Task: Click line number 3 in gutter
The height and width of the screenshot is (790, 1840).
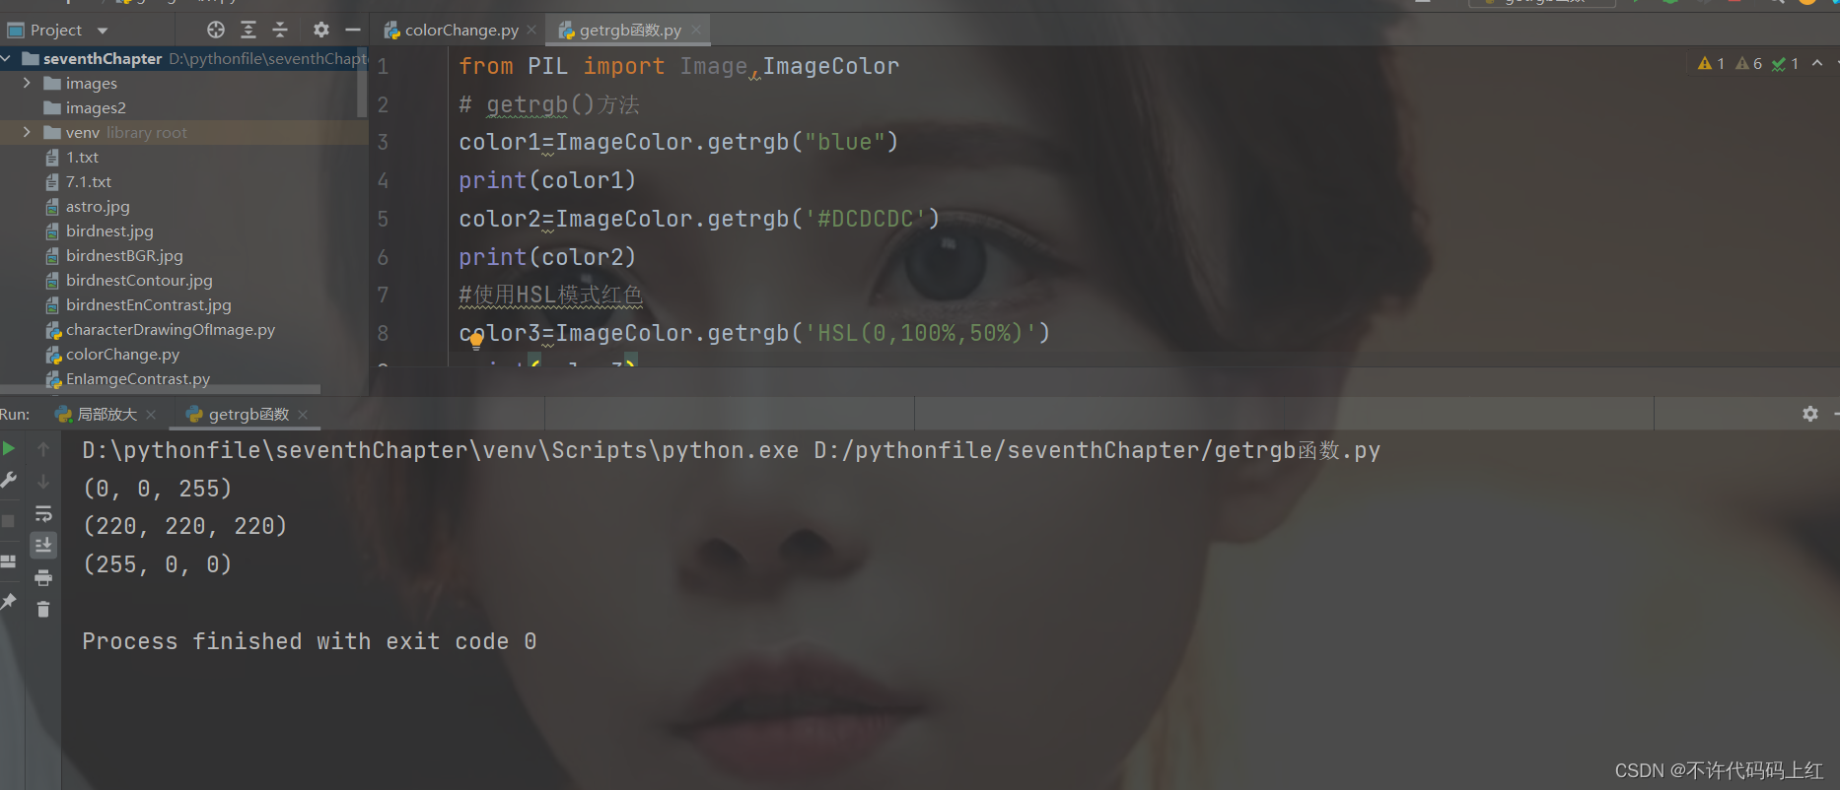Action: (383, 143)
